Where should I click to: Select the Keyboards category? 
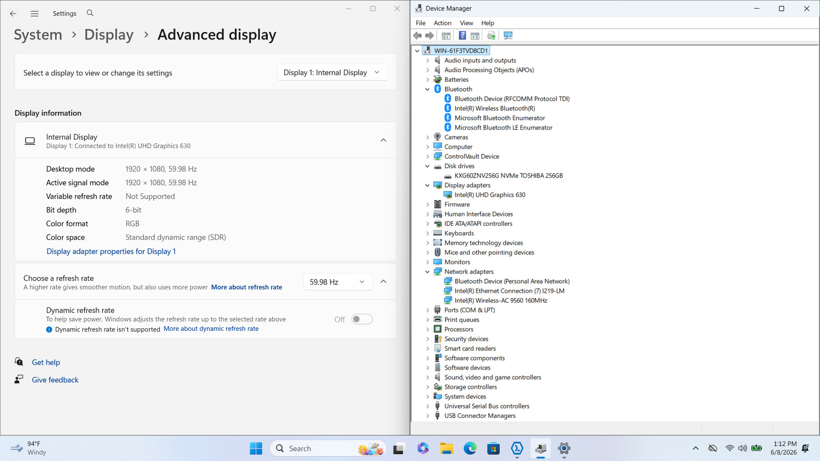tap(459, 233)
